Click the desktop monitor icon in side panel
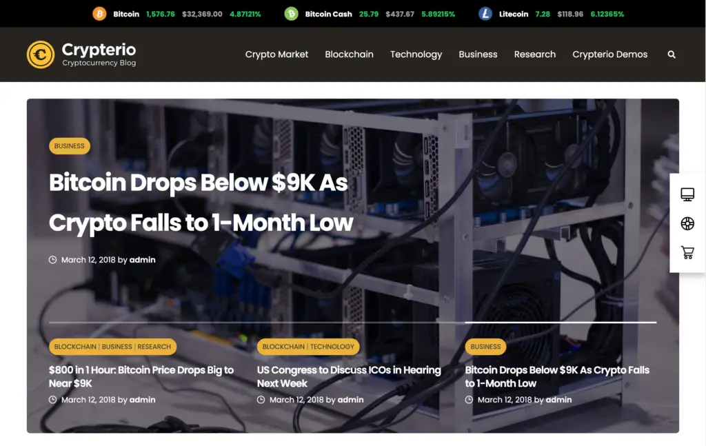706x446 pixels. point(687,194)
